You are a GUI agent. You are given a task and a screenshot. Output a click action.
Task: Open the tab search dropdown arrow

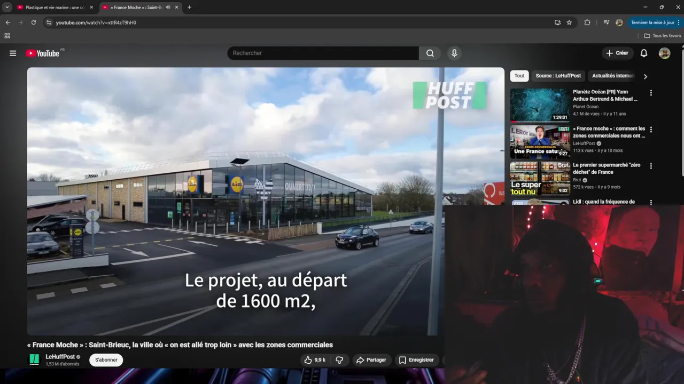[7, 7]
